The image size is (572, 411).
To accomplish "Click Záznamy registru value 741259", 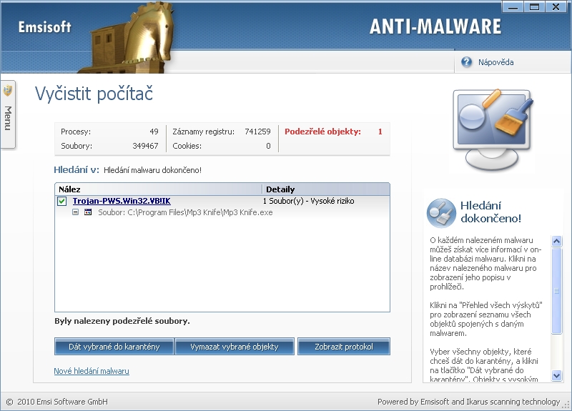I will click(257, 132).
